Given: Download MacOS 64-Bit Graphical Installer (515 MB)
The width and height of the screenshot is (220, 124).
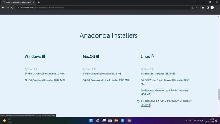Looking at the screenshot, I should click(x=102, y=74).
